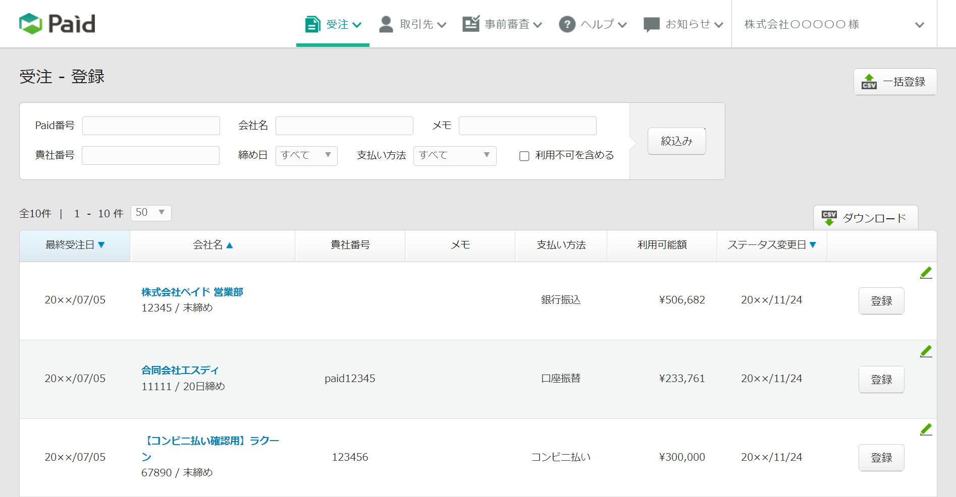Open the 事前審査 menu

(502, 24)
